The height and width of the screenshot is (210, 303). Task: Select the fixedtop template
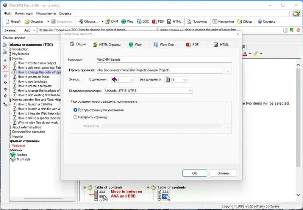coord(22,155)
